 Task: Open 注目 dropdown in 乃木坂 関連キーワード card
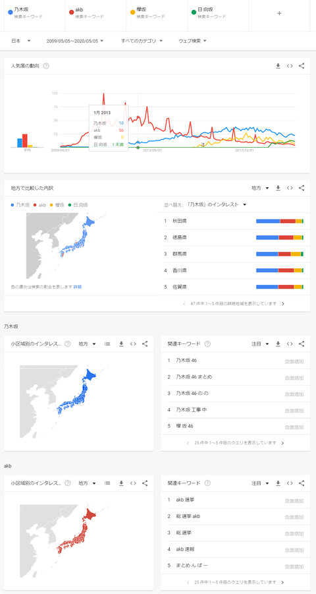tap(260, 344)
